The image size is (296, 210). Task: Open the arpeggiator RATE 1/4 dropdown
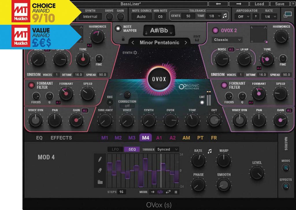(x=269, y=16)
